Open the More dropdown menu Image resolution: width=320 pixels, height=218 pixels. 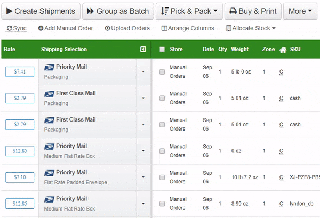[300, 11]
